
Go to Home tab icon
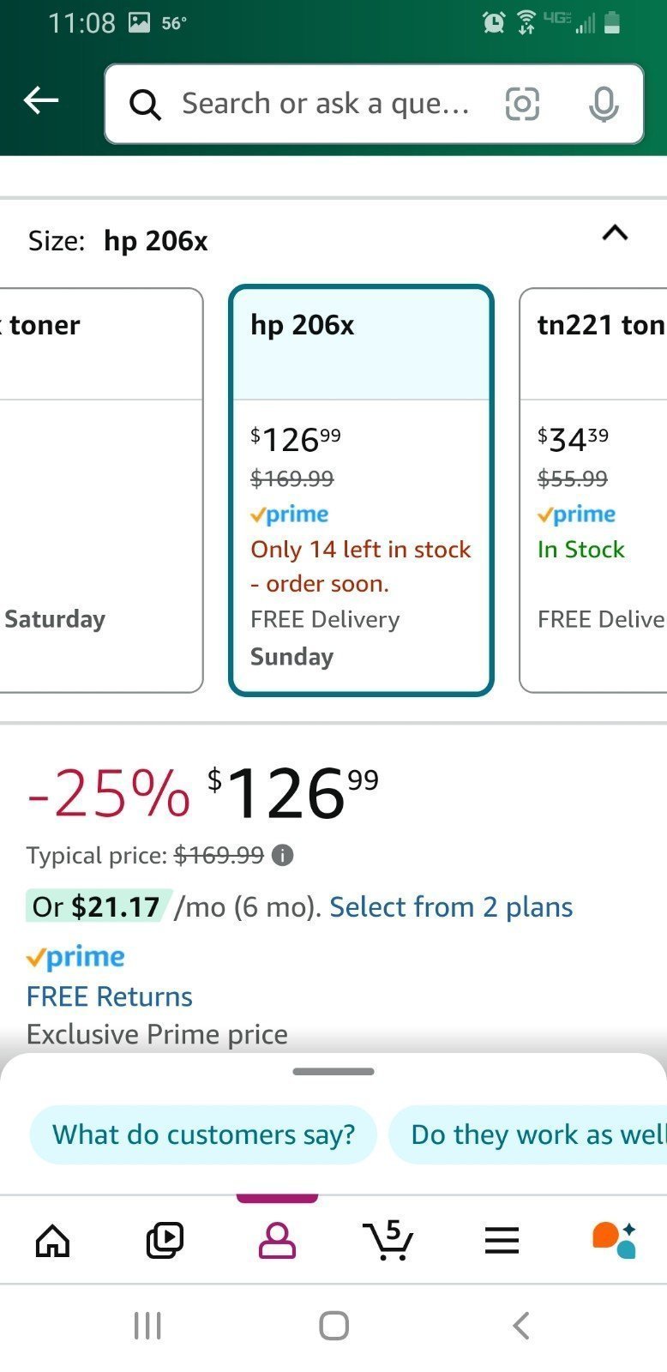tap(52, 1240)
